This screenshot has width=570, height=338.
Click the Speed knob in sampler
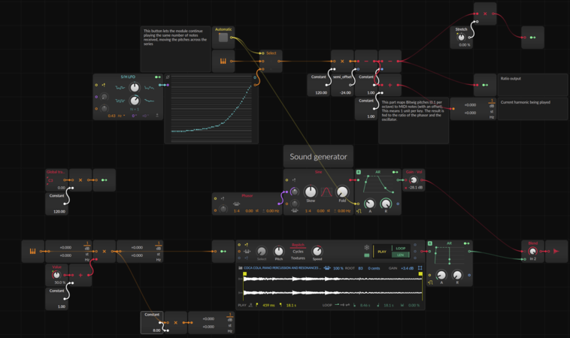317,252
